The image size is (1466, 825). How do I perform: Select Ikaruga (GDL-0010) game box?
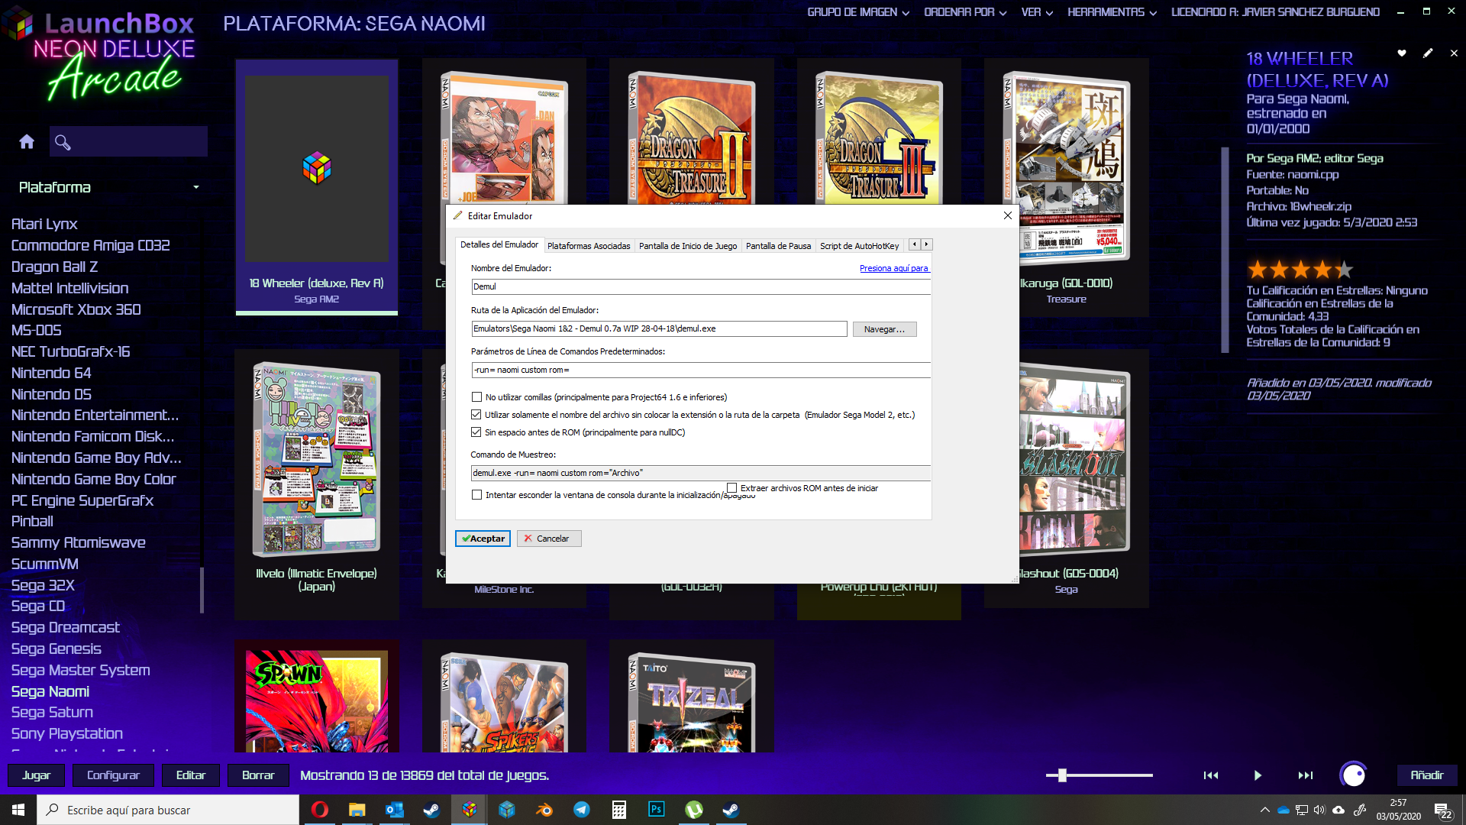pos(1066,187)
